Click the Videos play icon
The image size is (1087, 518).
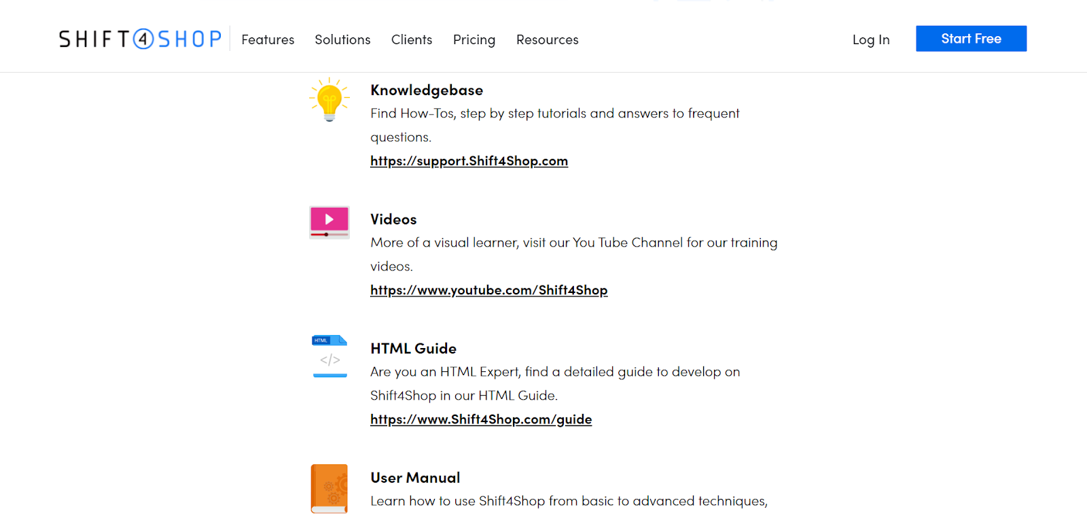point(329,222)
